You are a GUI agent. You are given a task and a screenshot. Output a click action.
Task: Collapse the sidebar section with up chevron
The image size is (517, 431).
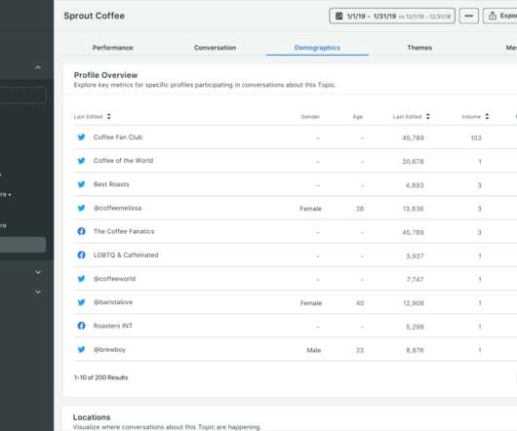38,67
